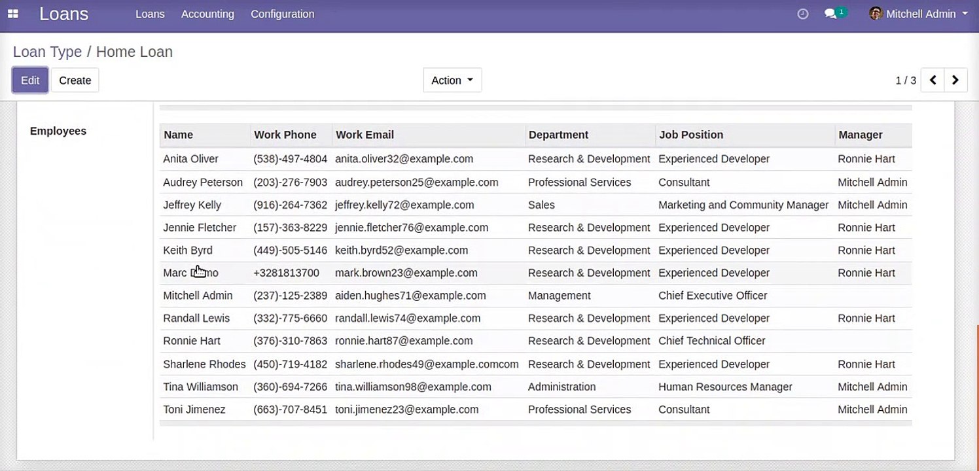This screenshot has width=979, height=471.
Task: Click Human Resources Manager cell
Action: [x=725, y=387]
